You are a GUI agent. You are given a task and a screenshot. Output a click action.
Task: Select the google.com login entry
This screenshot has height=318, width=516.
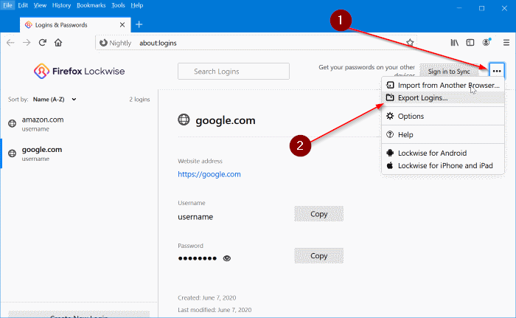(80, 153)
